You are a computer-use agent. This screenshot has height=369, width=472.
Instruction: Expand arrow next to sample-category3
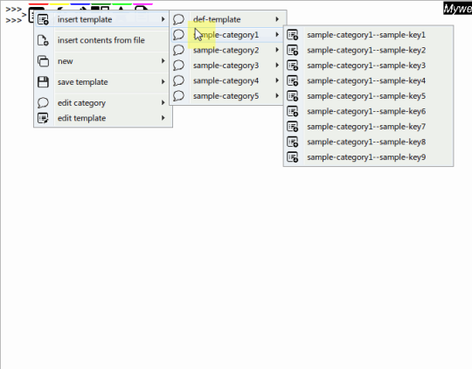pyautogui.click(x=277, y=65)
